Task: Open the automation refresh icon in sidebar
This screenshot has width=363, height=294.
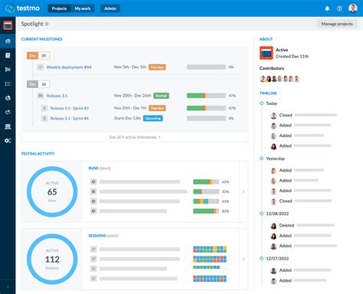Action: [x=8, y=113]
